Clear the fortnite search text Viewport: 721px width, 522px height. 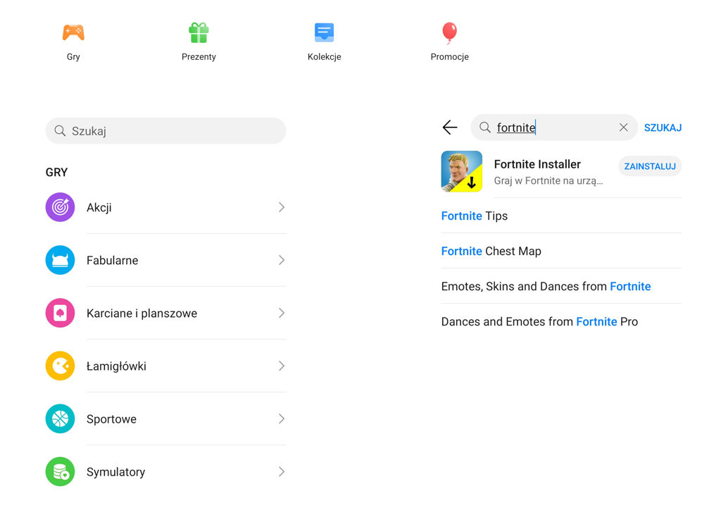(623, 128)
